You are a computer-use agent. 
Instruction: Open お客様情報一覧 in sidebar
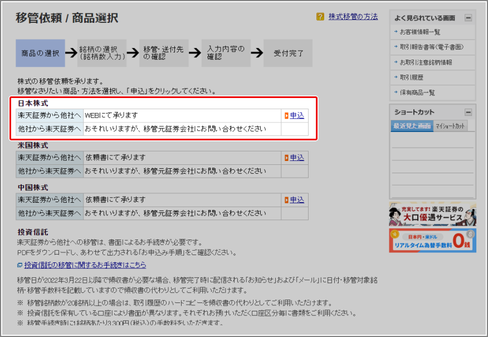419,32
